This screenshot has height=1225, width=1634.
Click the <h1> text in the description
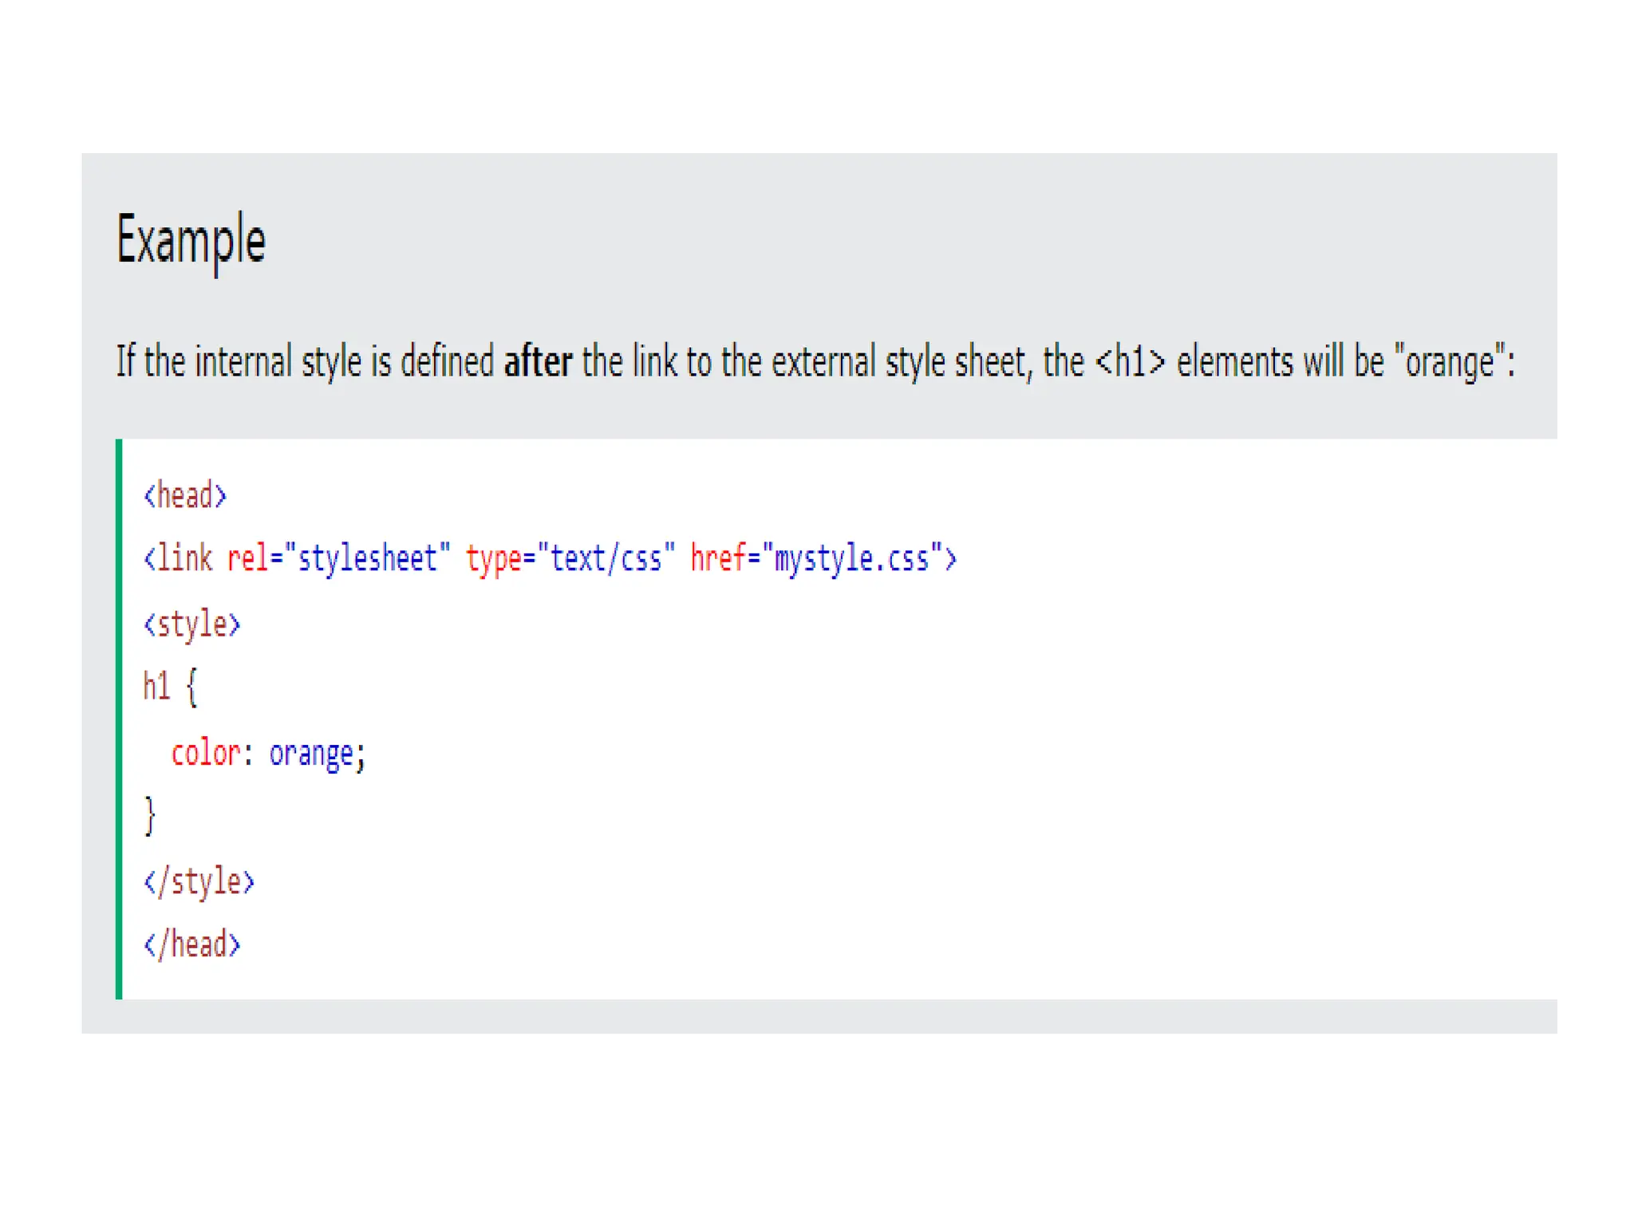(1130, 362)
